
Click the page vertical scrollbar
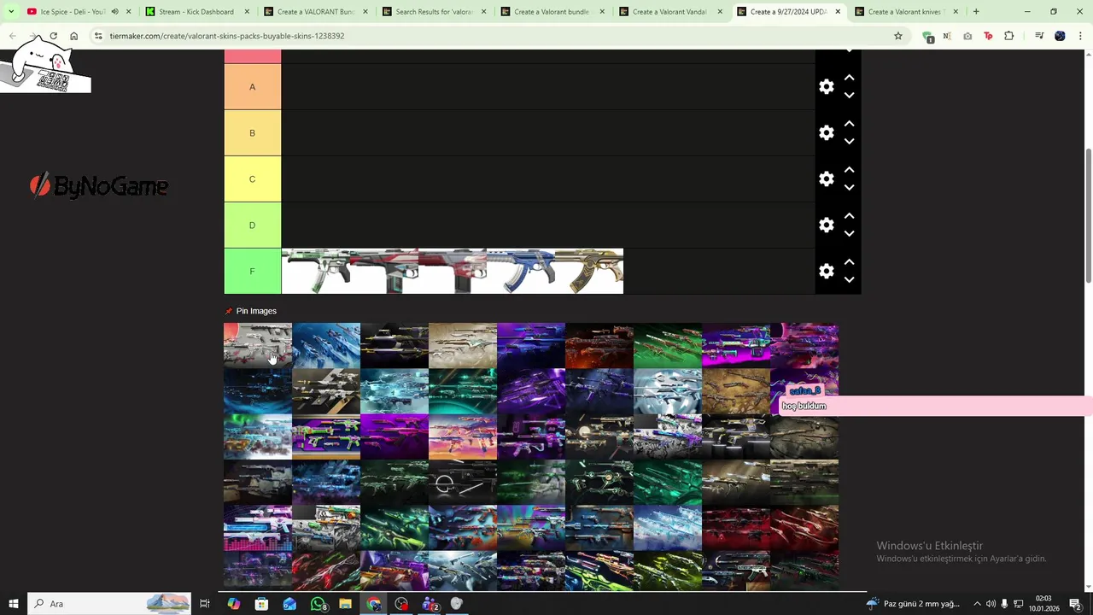1088,218
